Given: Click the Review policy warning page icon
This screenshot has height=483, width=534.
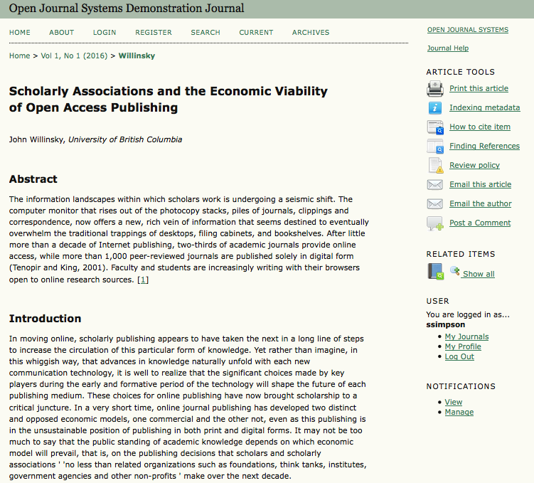Looking at the screenshot, I should point(434,166).
